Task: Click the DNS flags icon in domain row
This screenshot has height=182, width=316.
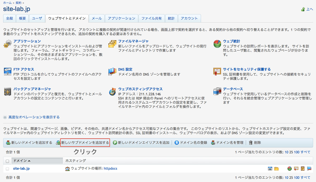Action: [309, 169]
